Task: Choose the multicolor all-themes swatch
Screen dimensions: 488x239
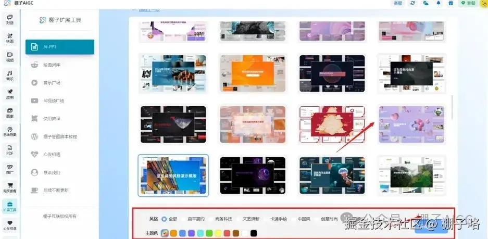Action: click(165, 233)
